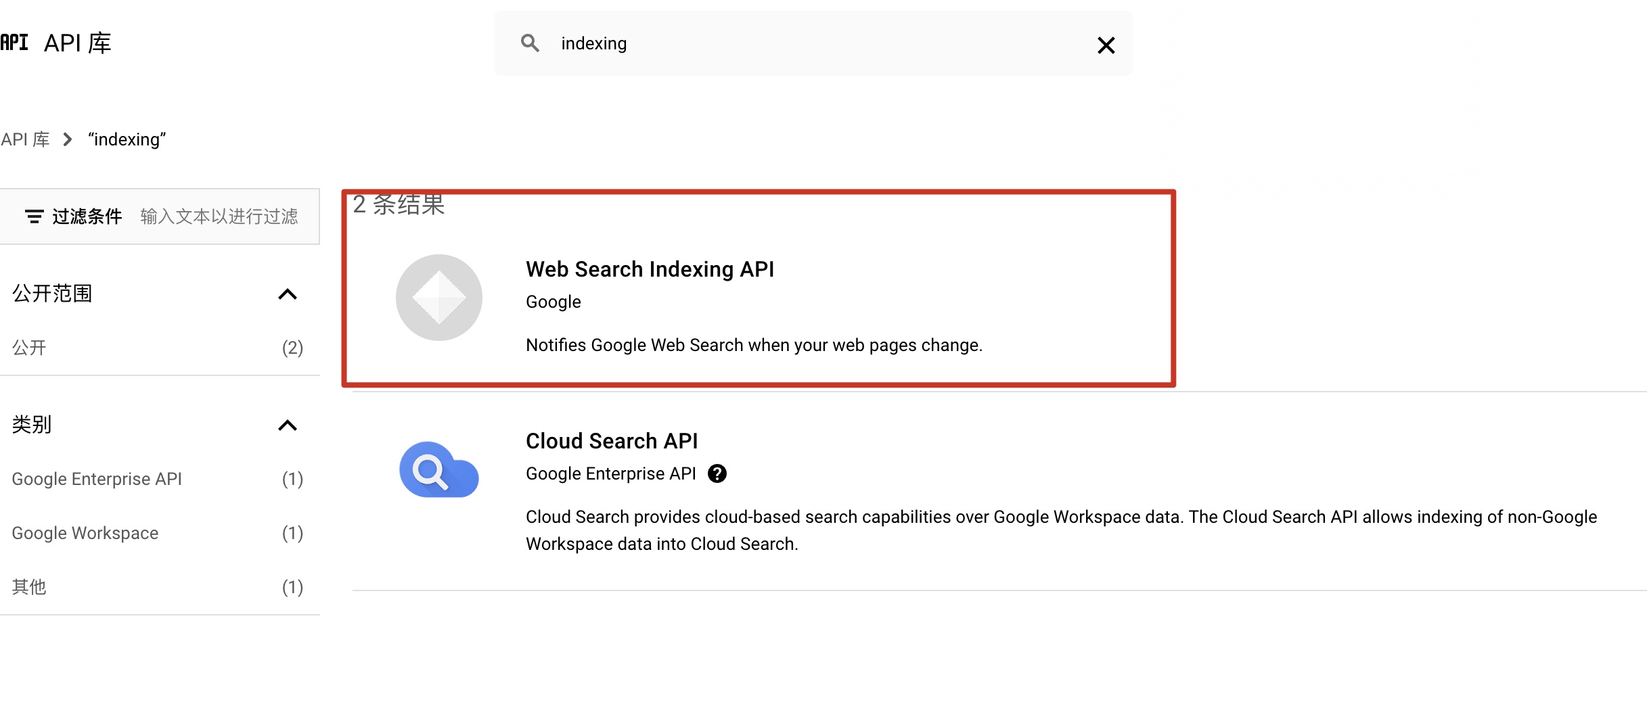Filter by Google Enterprise API category

(97, 479)
